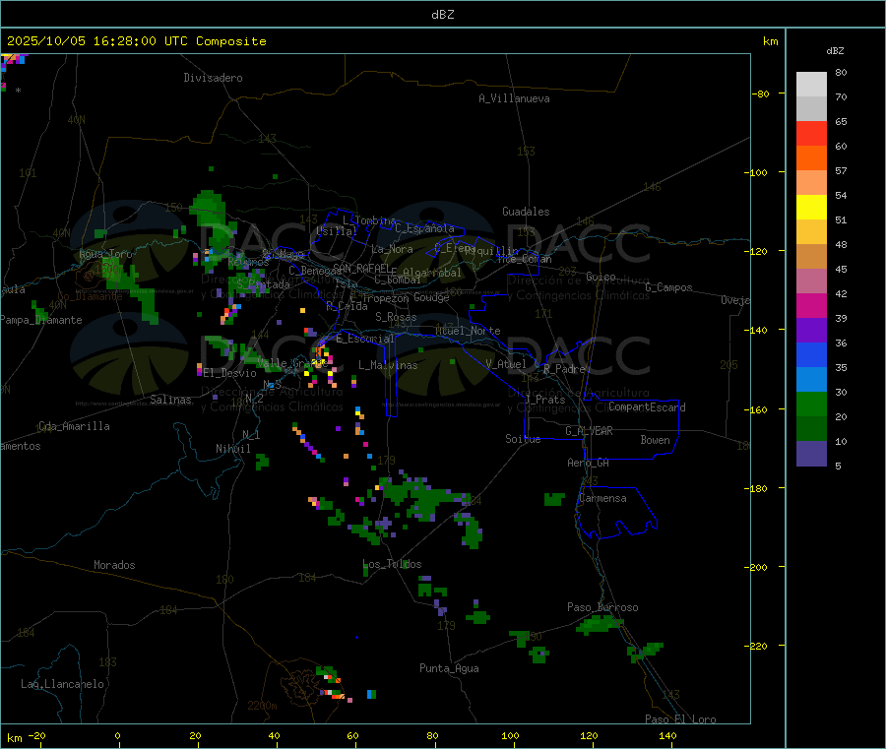Screen dimensions: 886x749
Task: Click the Salinas location label
Action: (170, 400)
